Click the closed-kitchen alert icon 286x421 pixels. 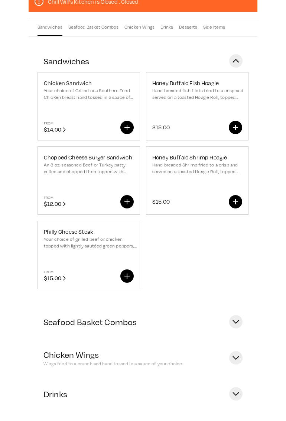tap(39, 2)
